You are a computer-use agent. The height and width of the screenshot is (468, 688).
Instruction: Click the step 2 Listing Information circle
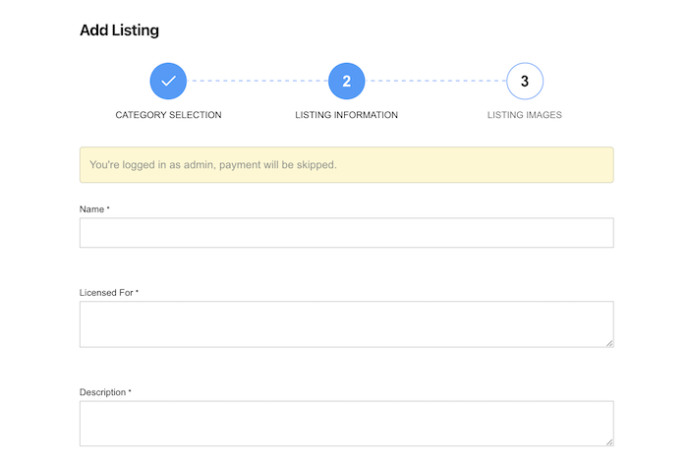pos(346,81)
